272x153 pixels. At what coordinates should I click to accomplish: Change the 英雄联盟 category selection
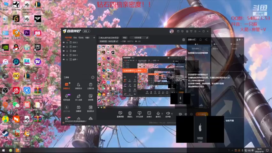coord(108,41)
